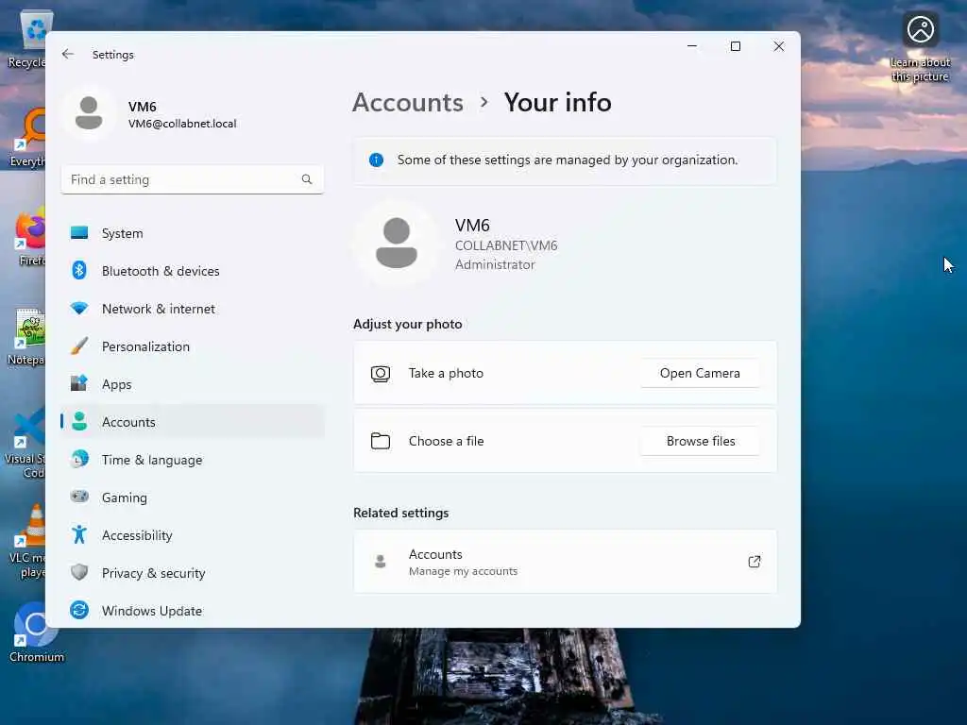Click the large VM6 account picture

tap(397, 243)
